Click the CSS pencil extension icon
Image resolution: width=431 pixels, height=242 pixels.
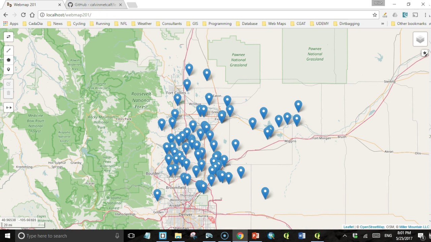(385, 15)
